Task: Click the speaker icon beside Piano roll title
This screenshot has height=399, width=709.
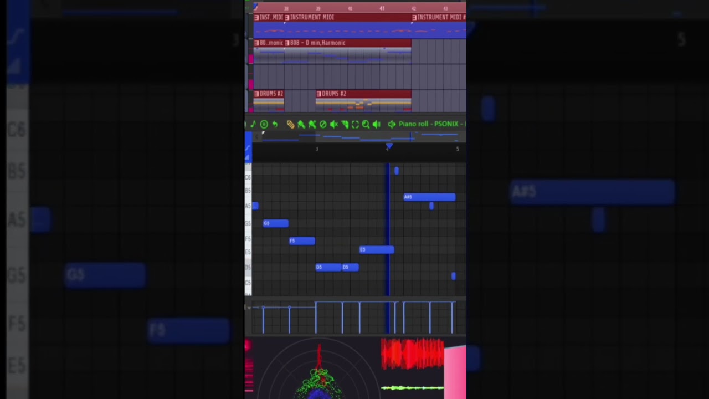Action: coord(392,124)
